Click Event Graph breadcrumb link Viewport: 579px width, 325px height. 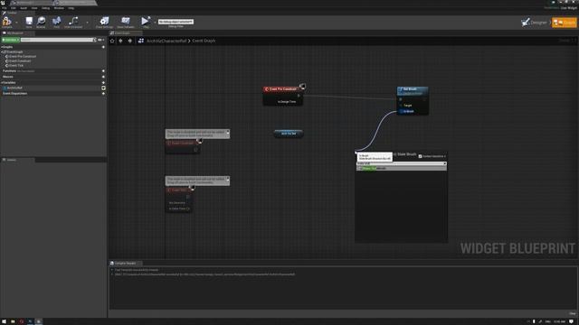click(x=204, y=41)
